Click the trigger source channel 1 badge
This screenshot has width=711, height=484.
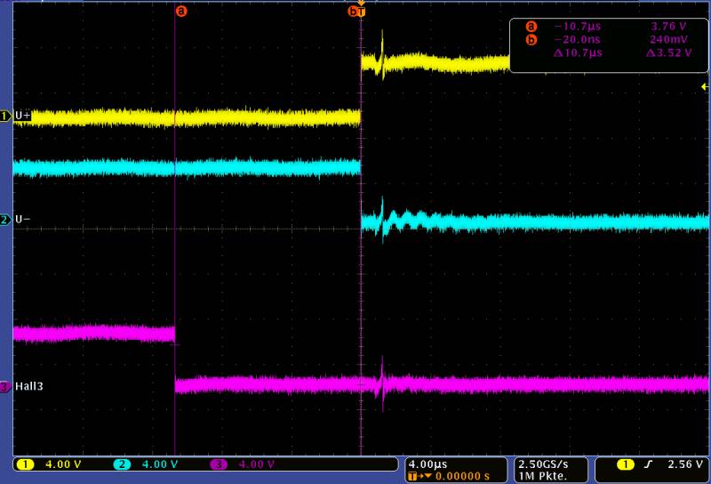click(626, 464)
